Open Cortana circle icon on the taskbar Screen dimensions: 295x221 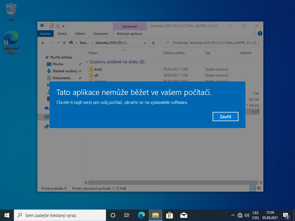click(x=113, y=215)
